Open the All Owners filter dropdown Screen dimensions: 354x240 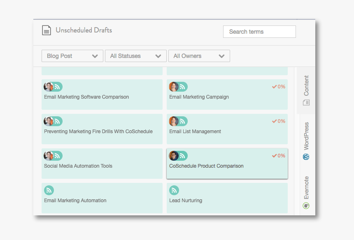[x=199, y=56]
